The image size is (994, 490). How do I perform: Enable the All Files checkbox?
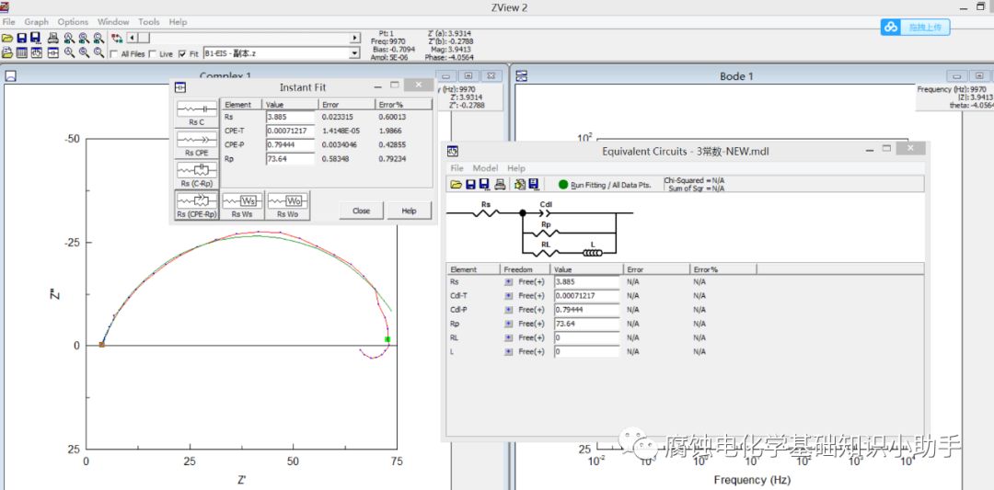(x=115, y=54)
